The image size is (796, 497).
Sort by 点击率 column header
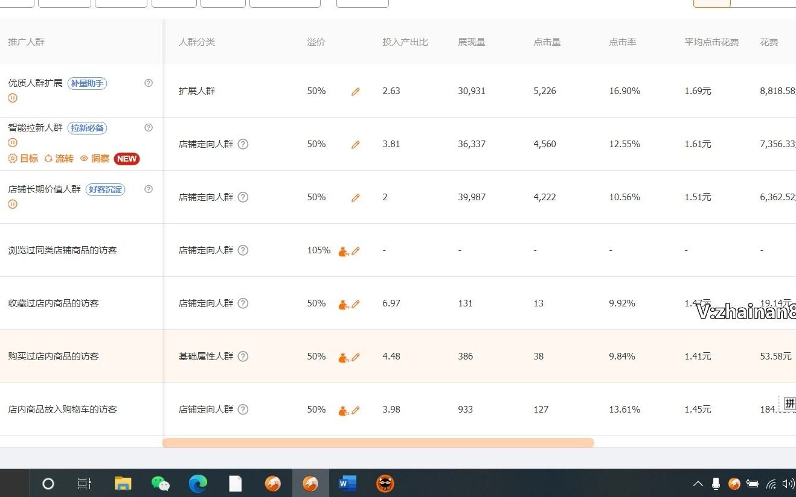[x=623, y=42]
